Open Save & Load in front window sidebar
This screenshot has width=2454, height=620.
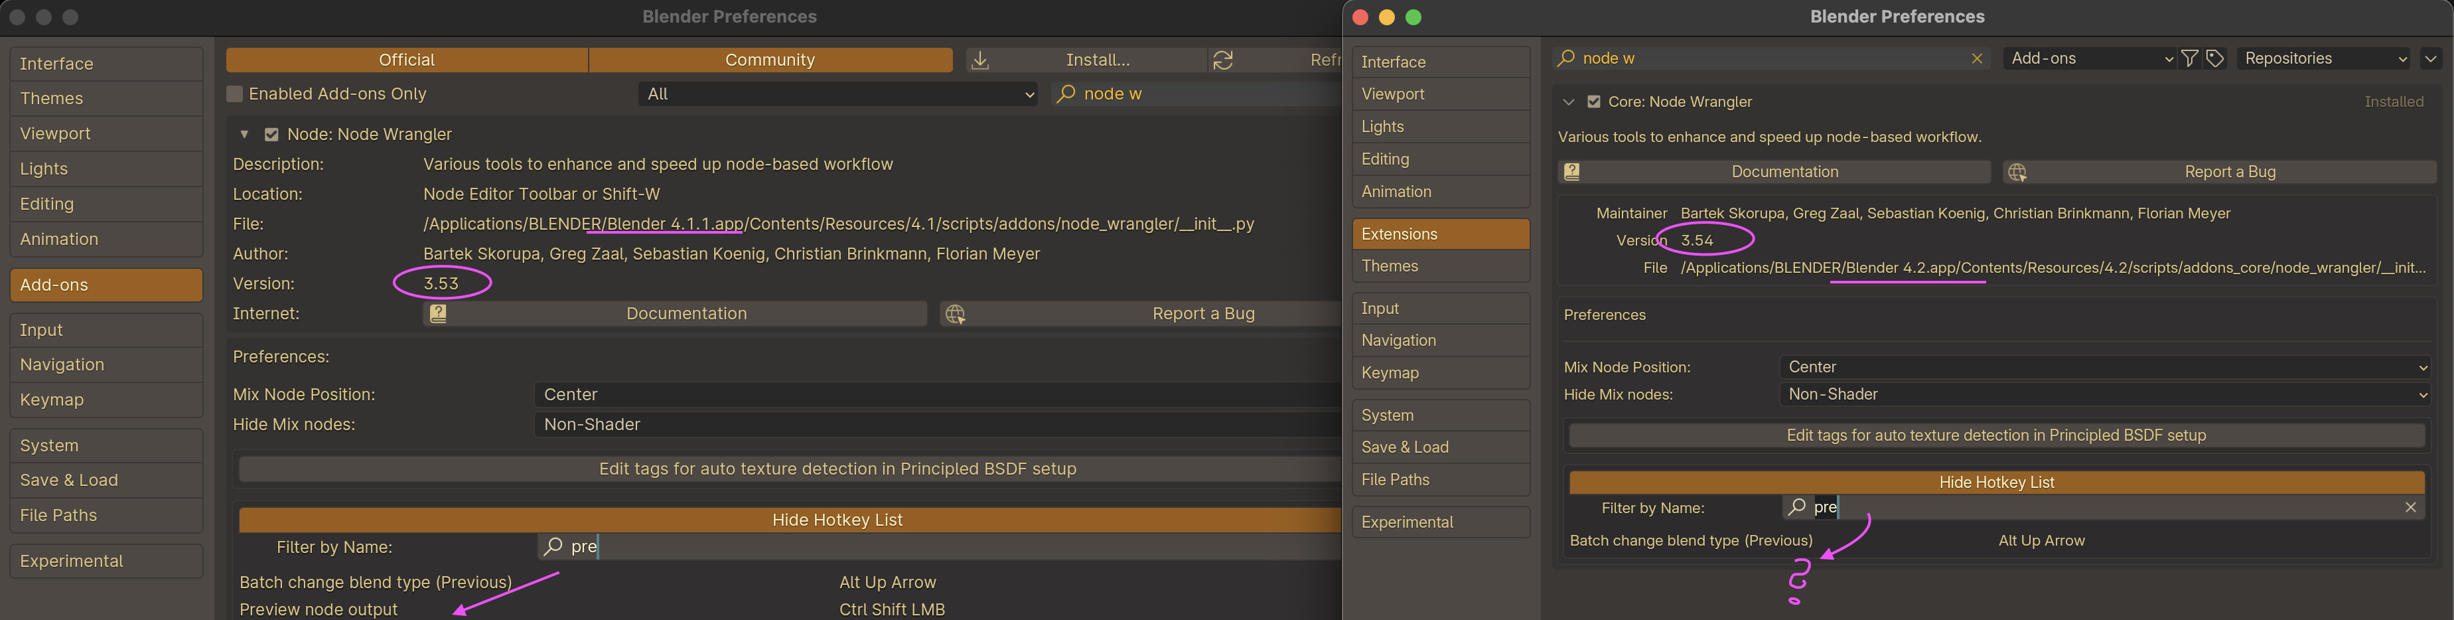point(1441,447)
